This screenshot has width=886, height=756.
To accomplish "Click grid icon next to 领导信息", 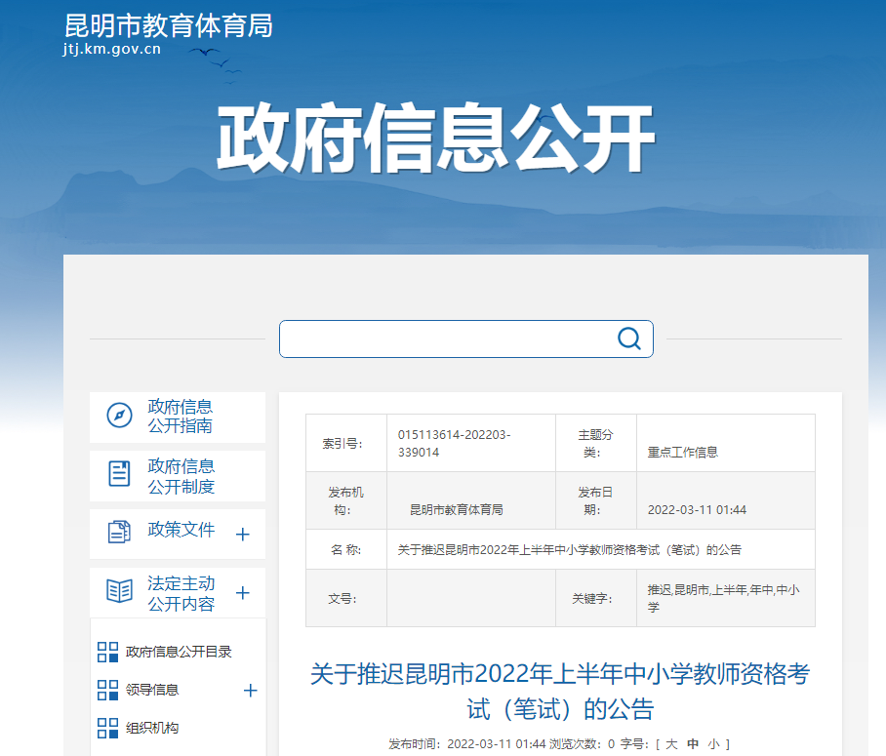I will point(107,690).
